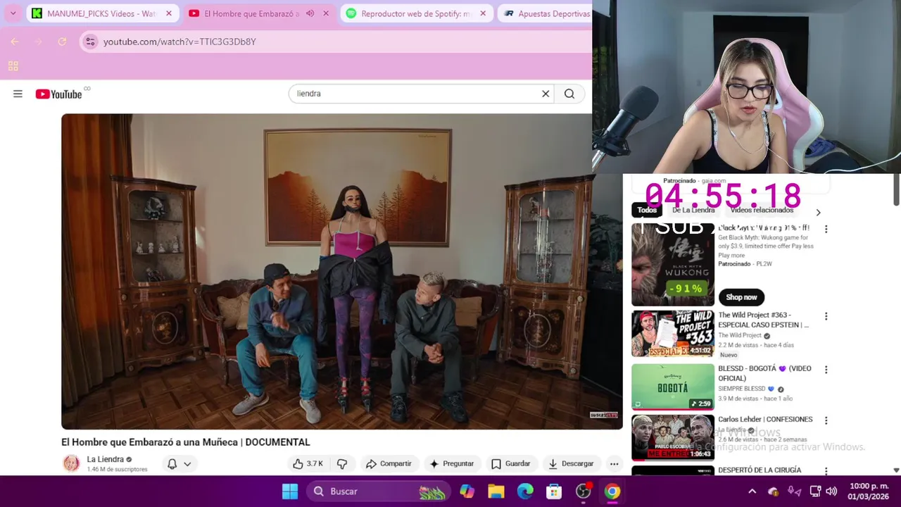901x507 pixels.
Task: Close the El Hombre que Embarazó tab
Action: coord(325,13)
